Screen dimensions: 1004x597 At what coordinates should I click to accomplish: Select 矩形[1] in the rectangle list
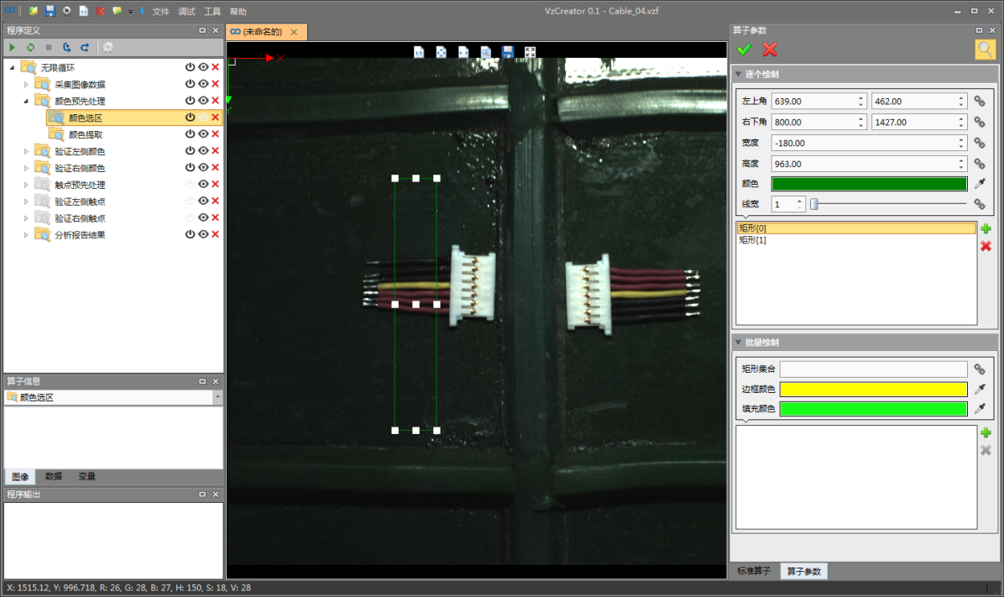752,240
